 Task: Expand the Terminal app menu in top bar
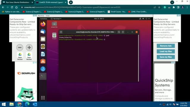pos(56,19)
